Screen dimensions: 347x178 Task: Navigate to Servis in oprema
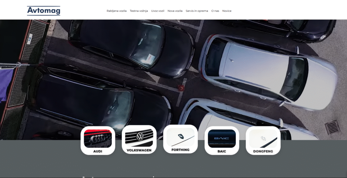[x=197, y=11]
